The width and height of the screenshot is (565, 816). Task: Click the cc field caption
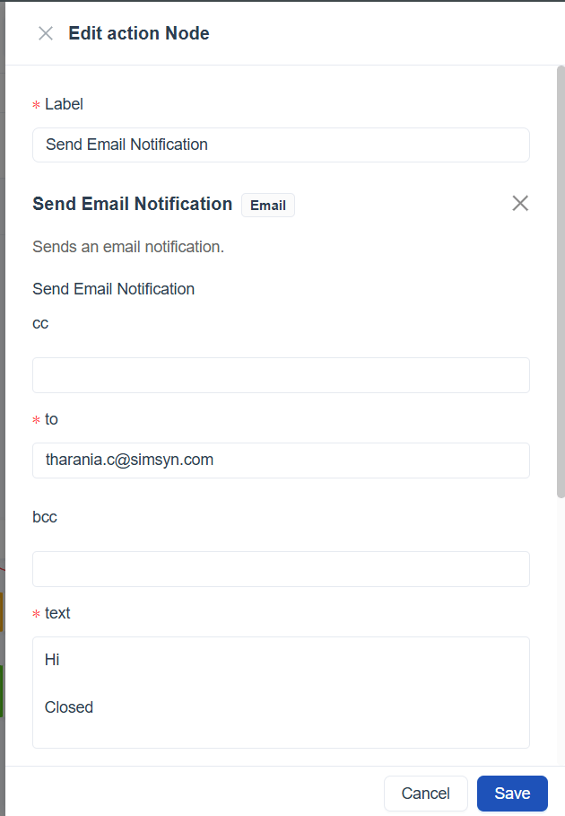[40, 323]
